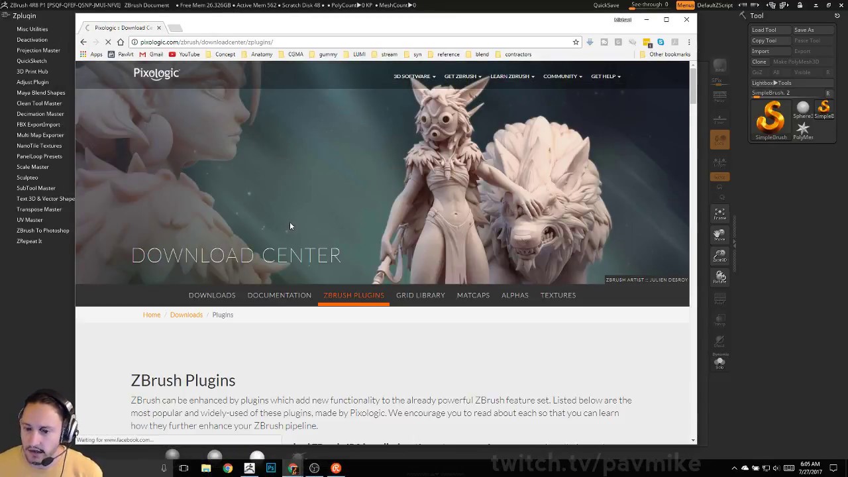This screenshot has width=848, height=477.
Task: Switch to ZBRUSH PLUGINS tab
Action: (354, 295)
